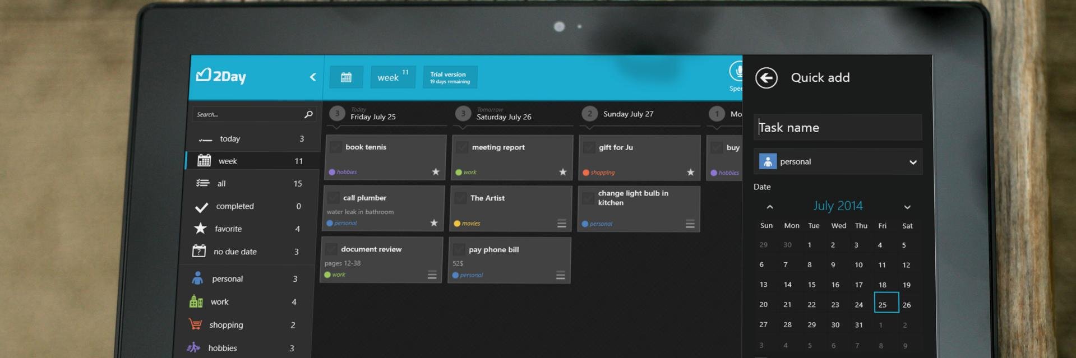Click the work folder building icon
Screen dimensions: 1076x358
coord(196,301)
